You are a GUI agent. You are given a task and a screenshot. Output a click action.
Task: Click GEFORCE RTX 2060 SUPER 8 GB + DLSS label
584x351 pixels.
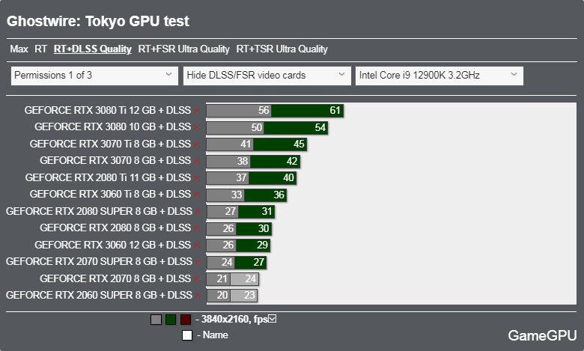(x=99, y=295)
